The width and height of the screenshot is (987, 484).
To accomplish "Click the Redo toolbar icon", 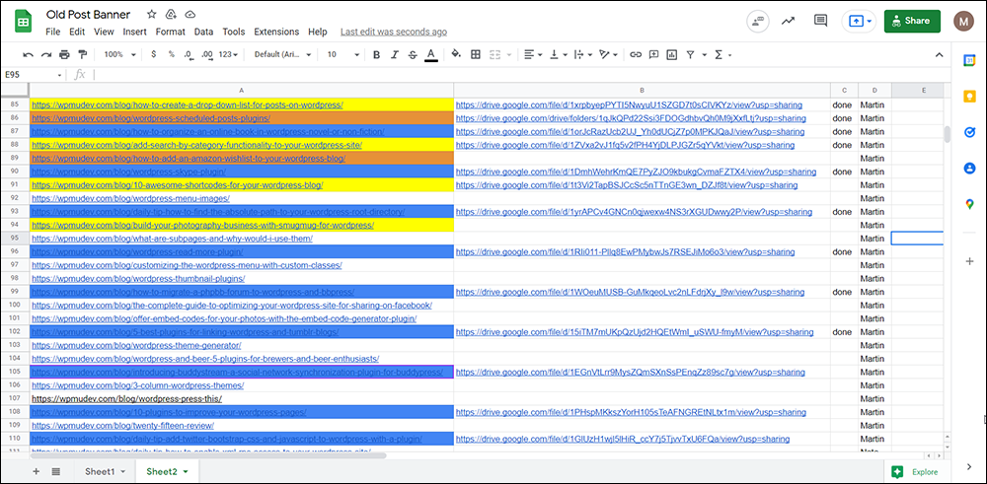I will (46, 54).
